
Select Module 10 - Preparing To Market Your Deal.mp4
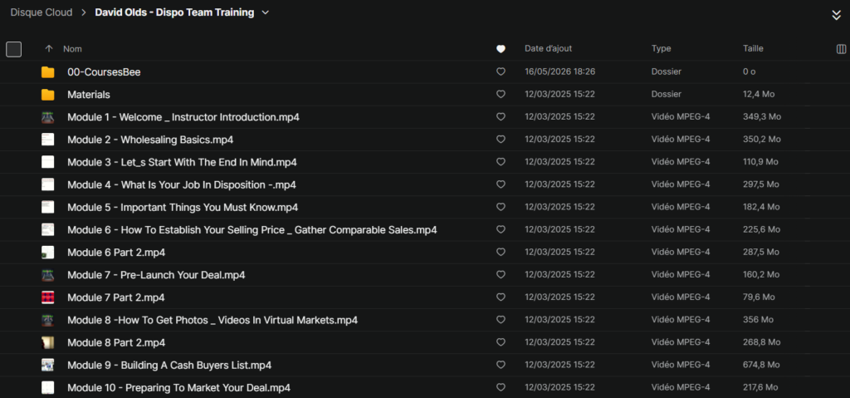click(x=179, y=388)
